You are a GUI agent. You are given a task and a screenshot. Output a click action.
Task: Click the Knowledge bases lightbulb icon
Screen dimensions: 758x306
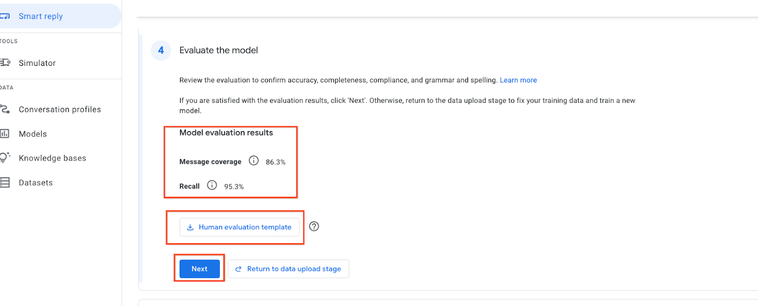(5, 158)
